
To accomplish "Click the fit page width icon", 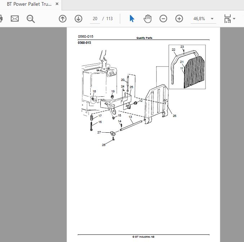I will pyautogui.click(x=227, y=19).
